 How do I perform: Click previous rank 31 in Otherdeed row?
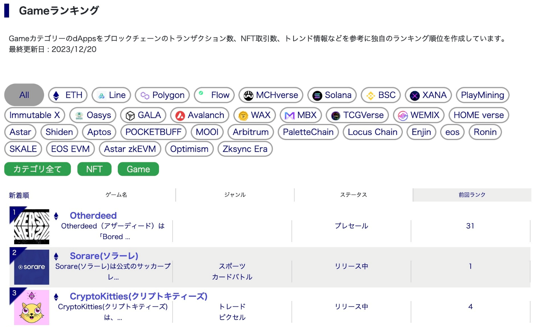470,226
